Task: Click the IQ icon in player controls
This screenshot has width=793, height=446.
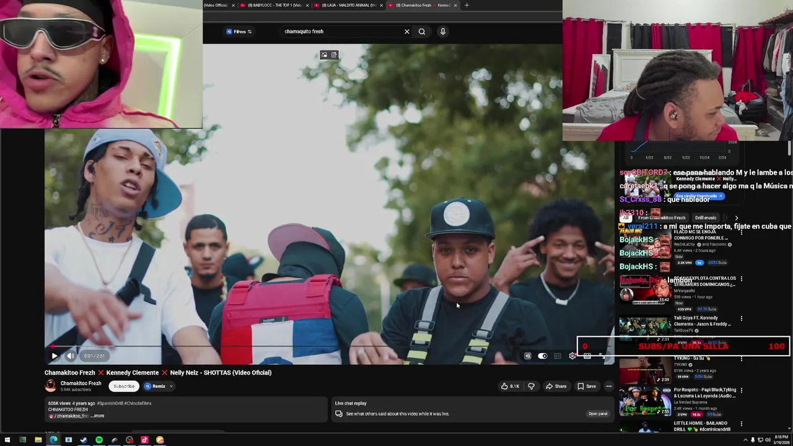Action: [528, 356]
